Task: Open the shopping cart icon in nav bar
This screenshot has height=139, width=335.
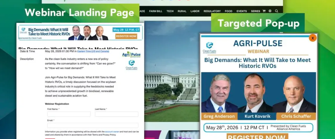Action: pos(264,11)
